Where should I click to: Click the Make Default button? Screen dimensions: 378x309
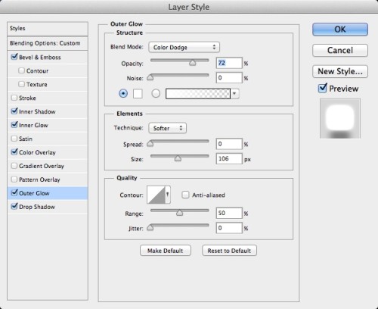click(x=166, y=251)
